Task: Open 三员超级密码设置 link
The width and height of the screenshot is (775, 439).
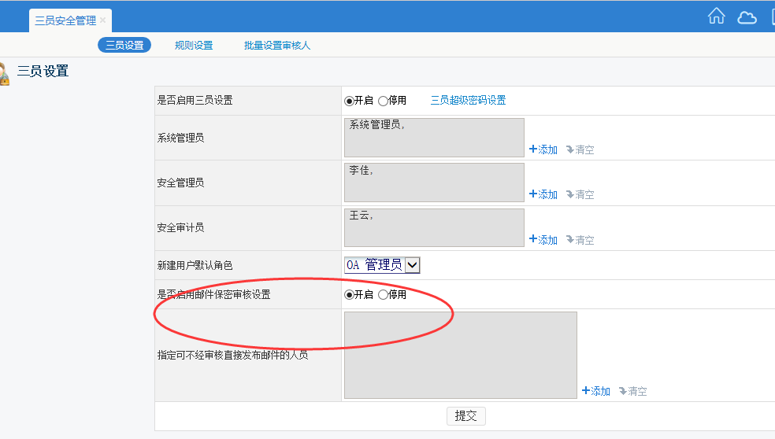Action: pos(468,101)
